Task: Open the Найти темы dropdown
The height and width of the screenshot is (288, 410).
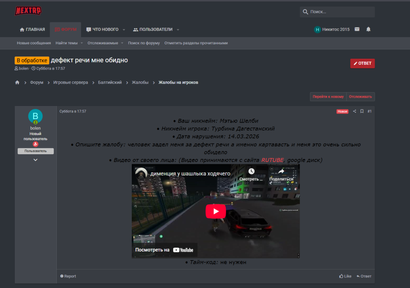Action: tap(69, 43)
